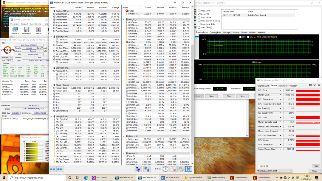Click Save Report floppy icon

[27, 31]
